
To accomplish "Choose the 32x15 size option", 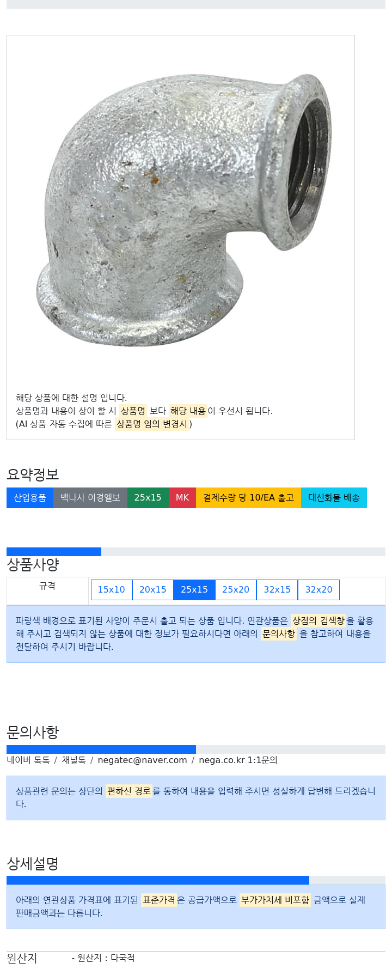I will (277, 590).
